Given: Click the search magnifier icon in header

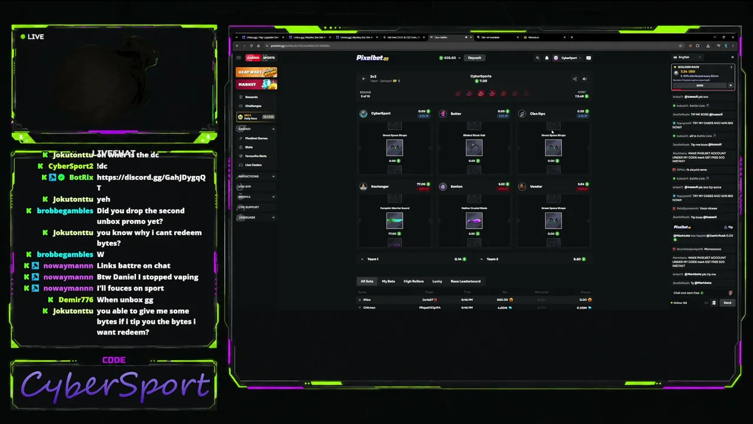Looking at the screenshot, I should [x=537, y=58].
